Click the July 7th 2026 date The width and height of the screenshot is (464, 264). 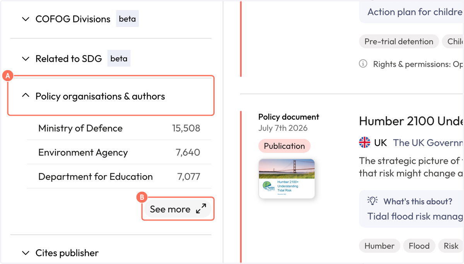[283, 128]
